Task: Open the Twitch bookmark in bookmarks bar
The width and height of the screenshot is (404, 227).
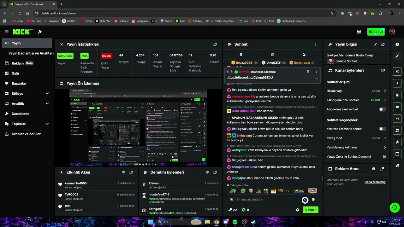Action: [x=166, y=21]
